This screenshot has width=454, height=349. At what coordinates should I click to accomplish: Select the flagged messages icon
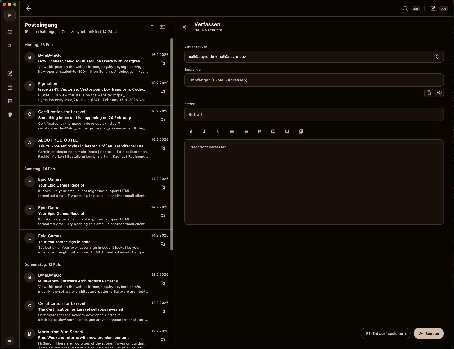click(x=10, y=46)
